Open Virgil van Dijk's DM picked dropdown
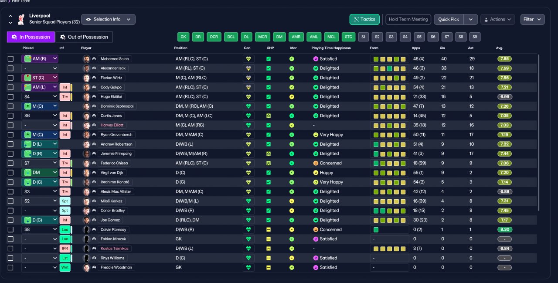This screenshot has height=283, width=558. pos(40,173)
